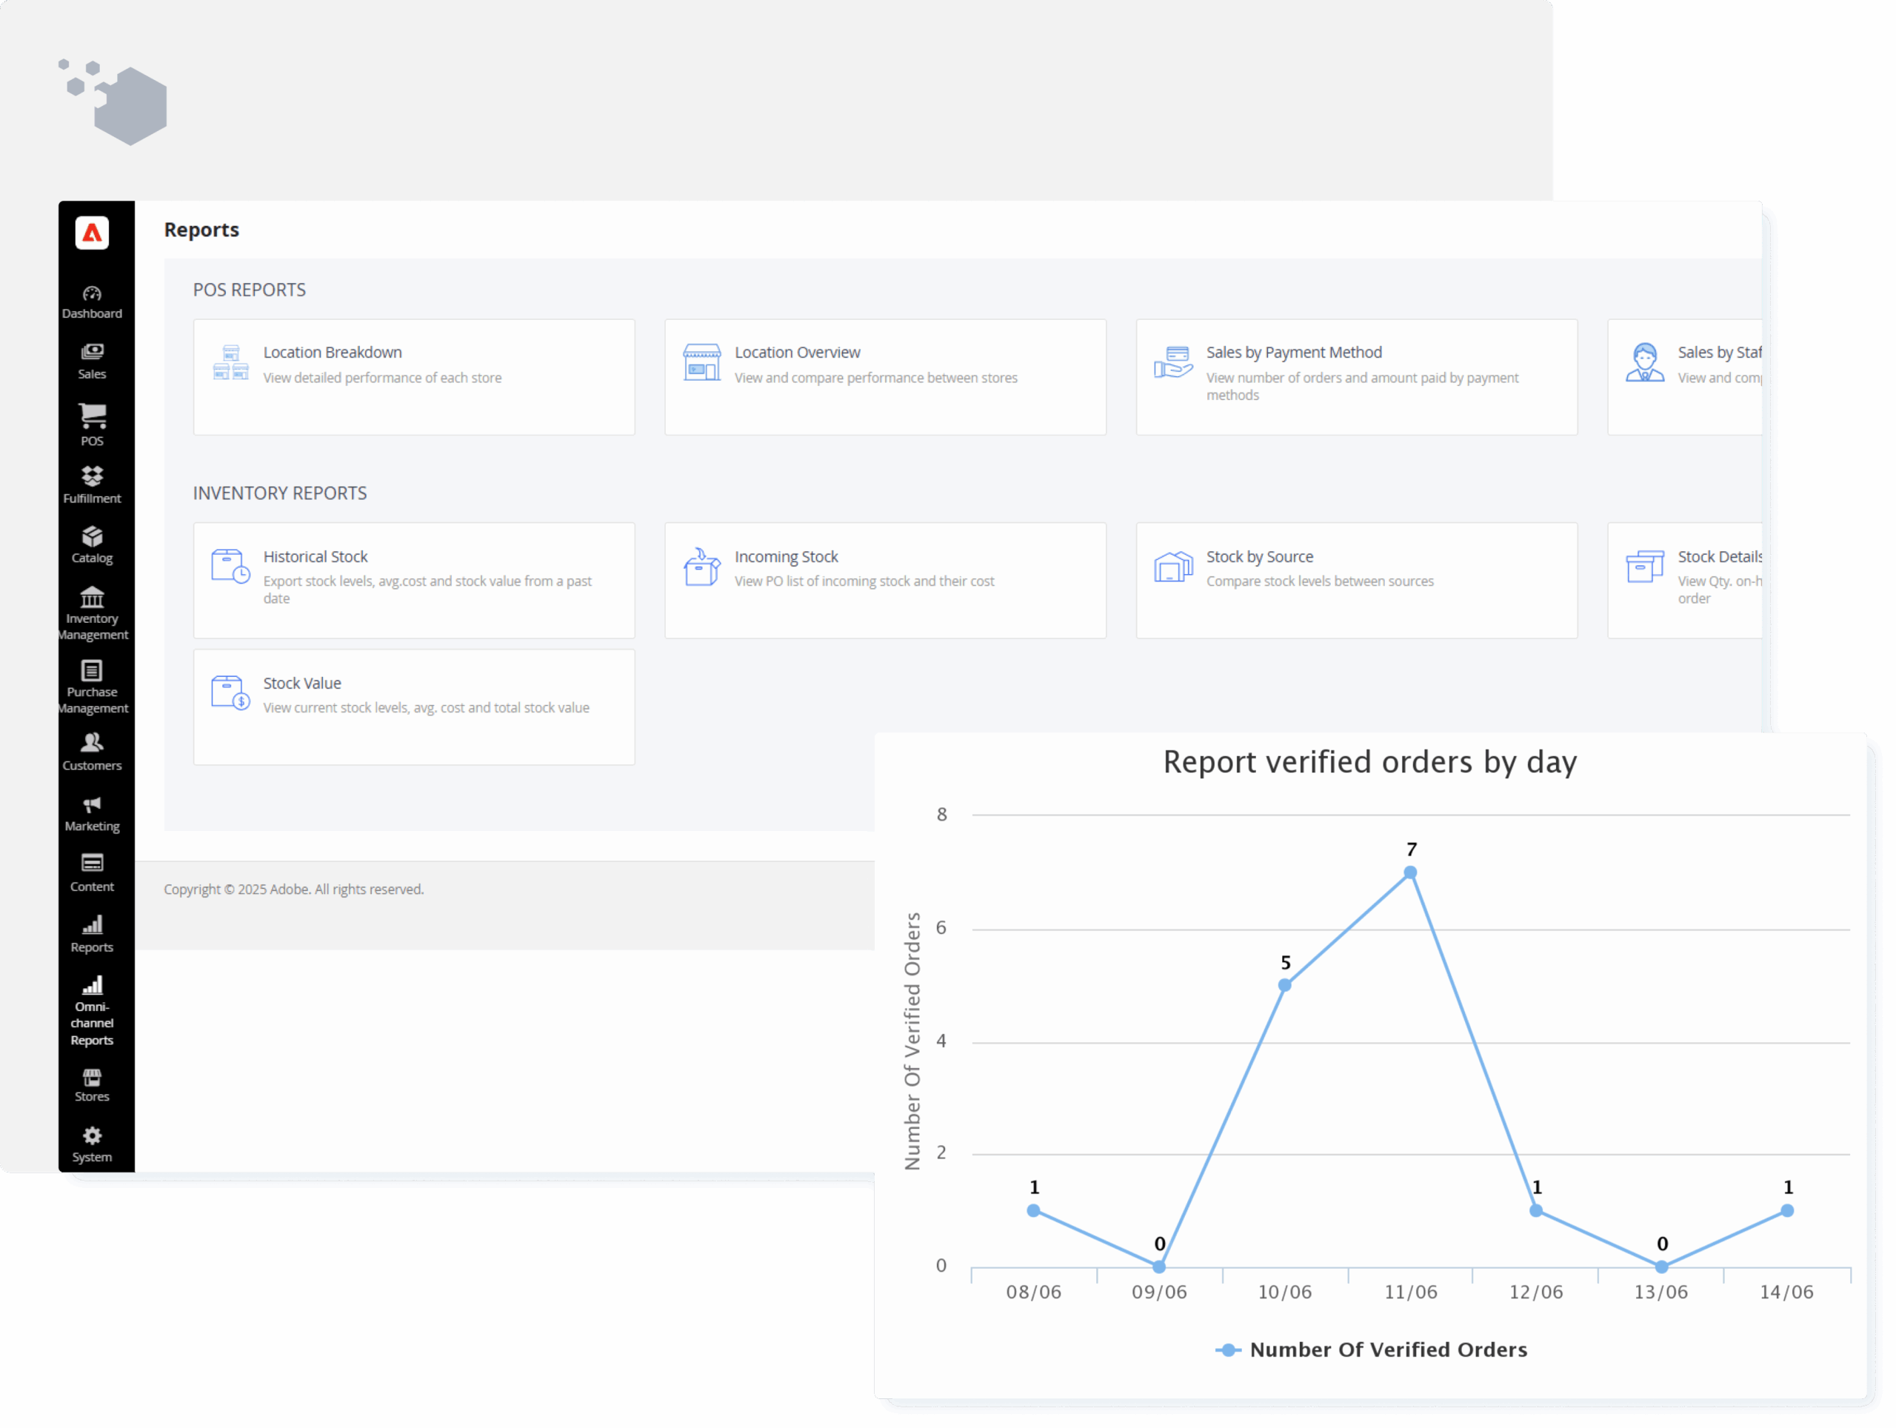1896x1428 pixels.
Task: Open the Historical Stock report link
Action: tap(316, 558)
